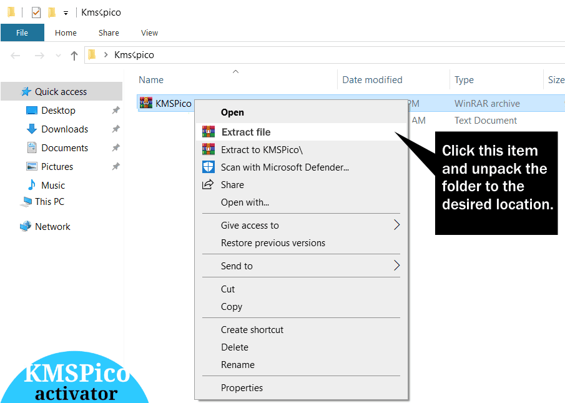565x403 pixels.
Task: Click the Text Document type cell
Action: 486,121
